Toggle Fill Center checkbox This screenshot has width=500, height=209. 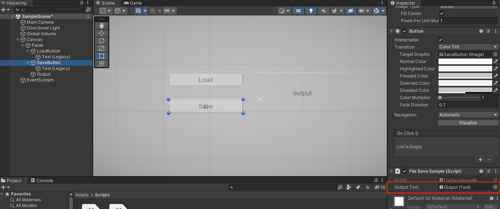pos(441,13)
